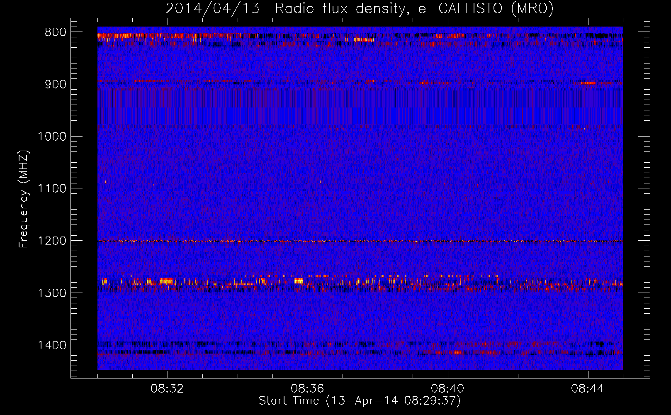Select the 1200 frequency axis label
This screenshot has height=415, width=671.
click(x=52, y=241)
